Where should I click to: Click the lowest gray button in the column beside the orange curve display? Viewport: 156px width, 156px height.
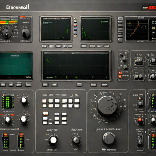click(120, 39)
